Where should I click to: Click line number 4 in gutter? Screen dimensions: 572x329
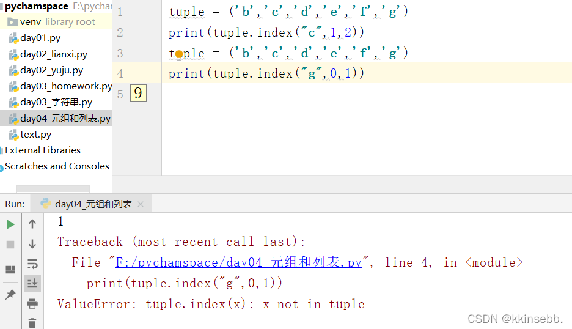[120, 74]
